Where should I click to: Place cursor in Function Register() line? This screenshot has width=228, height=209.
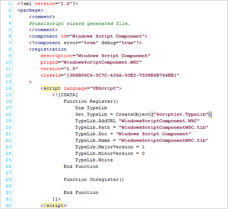point(91,101)
